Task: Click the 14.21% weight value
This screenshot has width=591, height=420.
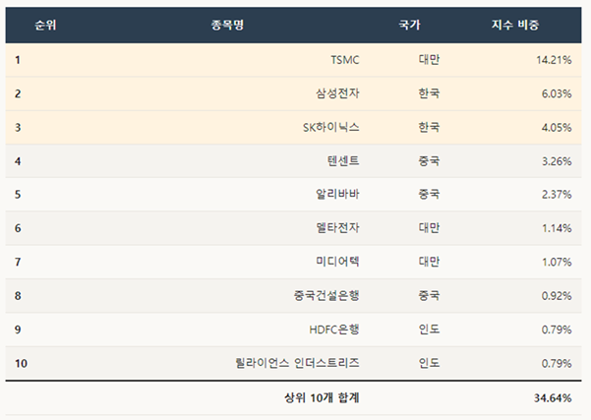Action: tap(554, 60)
